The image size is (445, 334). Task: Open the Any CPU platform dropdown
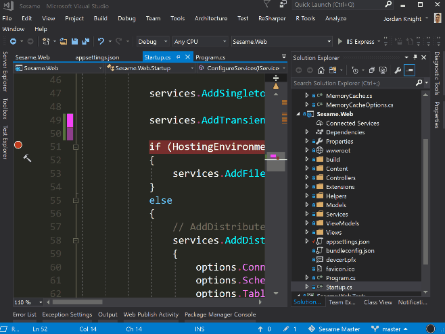pos(200,42)
